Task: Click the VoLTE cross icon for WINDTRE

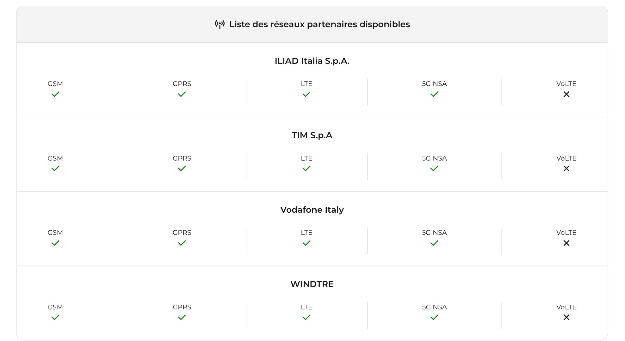Action: tap(566, 317)
